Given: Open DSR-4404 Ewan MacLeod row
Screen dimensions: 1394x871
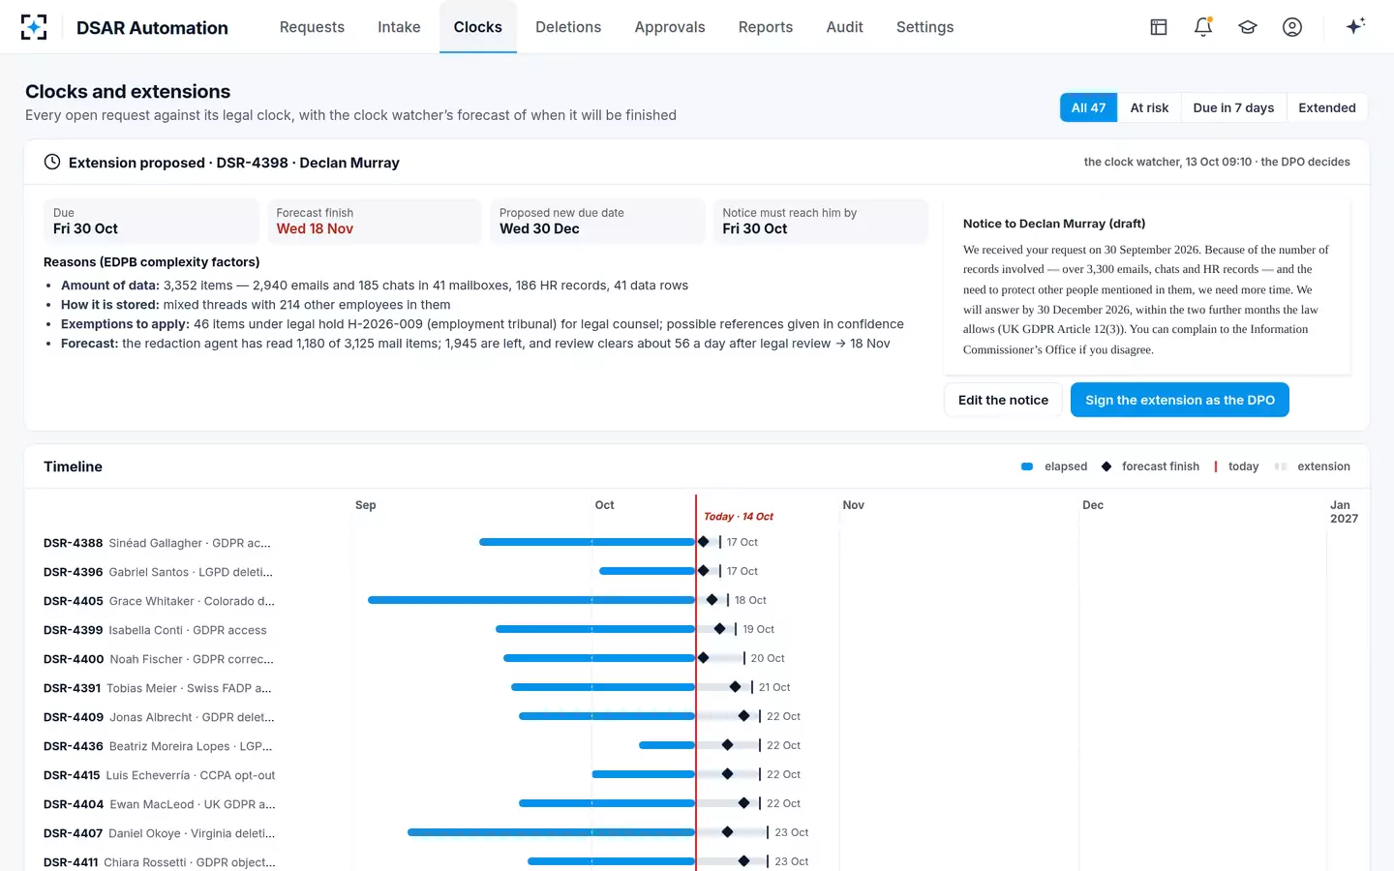Looking at the screenshot, I should (x=160, y=804).
